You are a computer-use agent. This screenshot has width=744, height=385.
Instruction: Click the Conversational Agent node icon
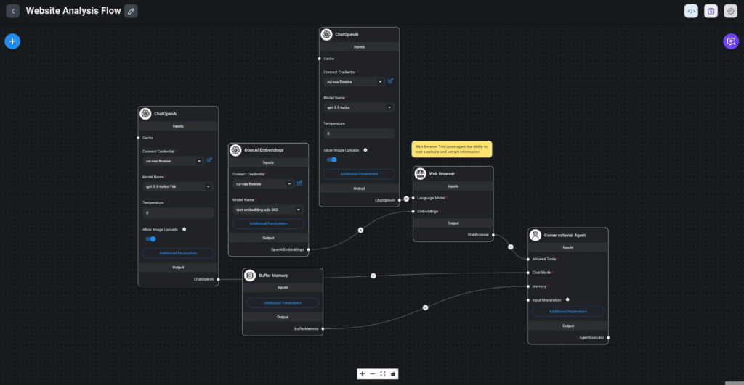pos(535,235)
